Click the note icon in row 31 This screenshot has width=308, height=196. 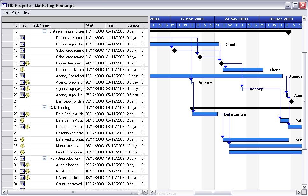[27, 165]
